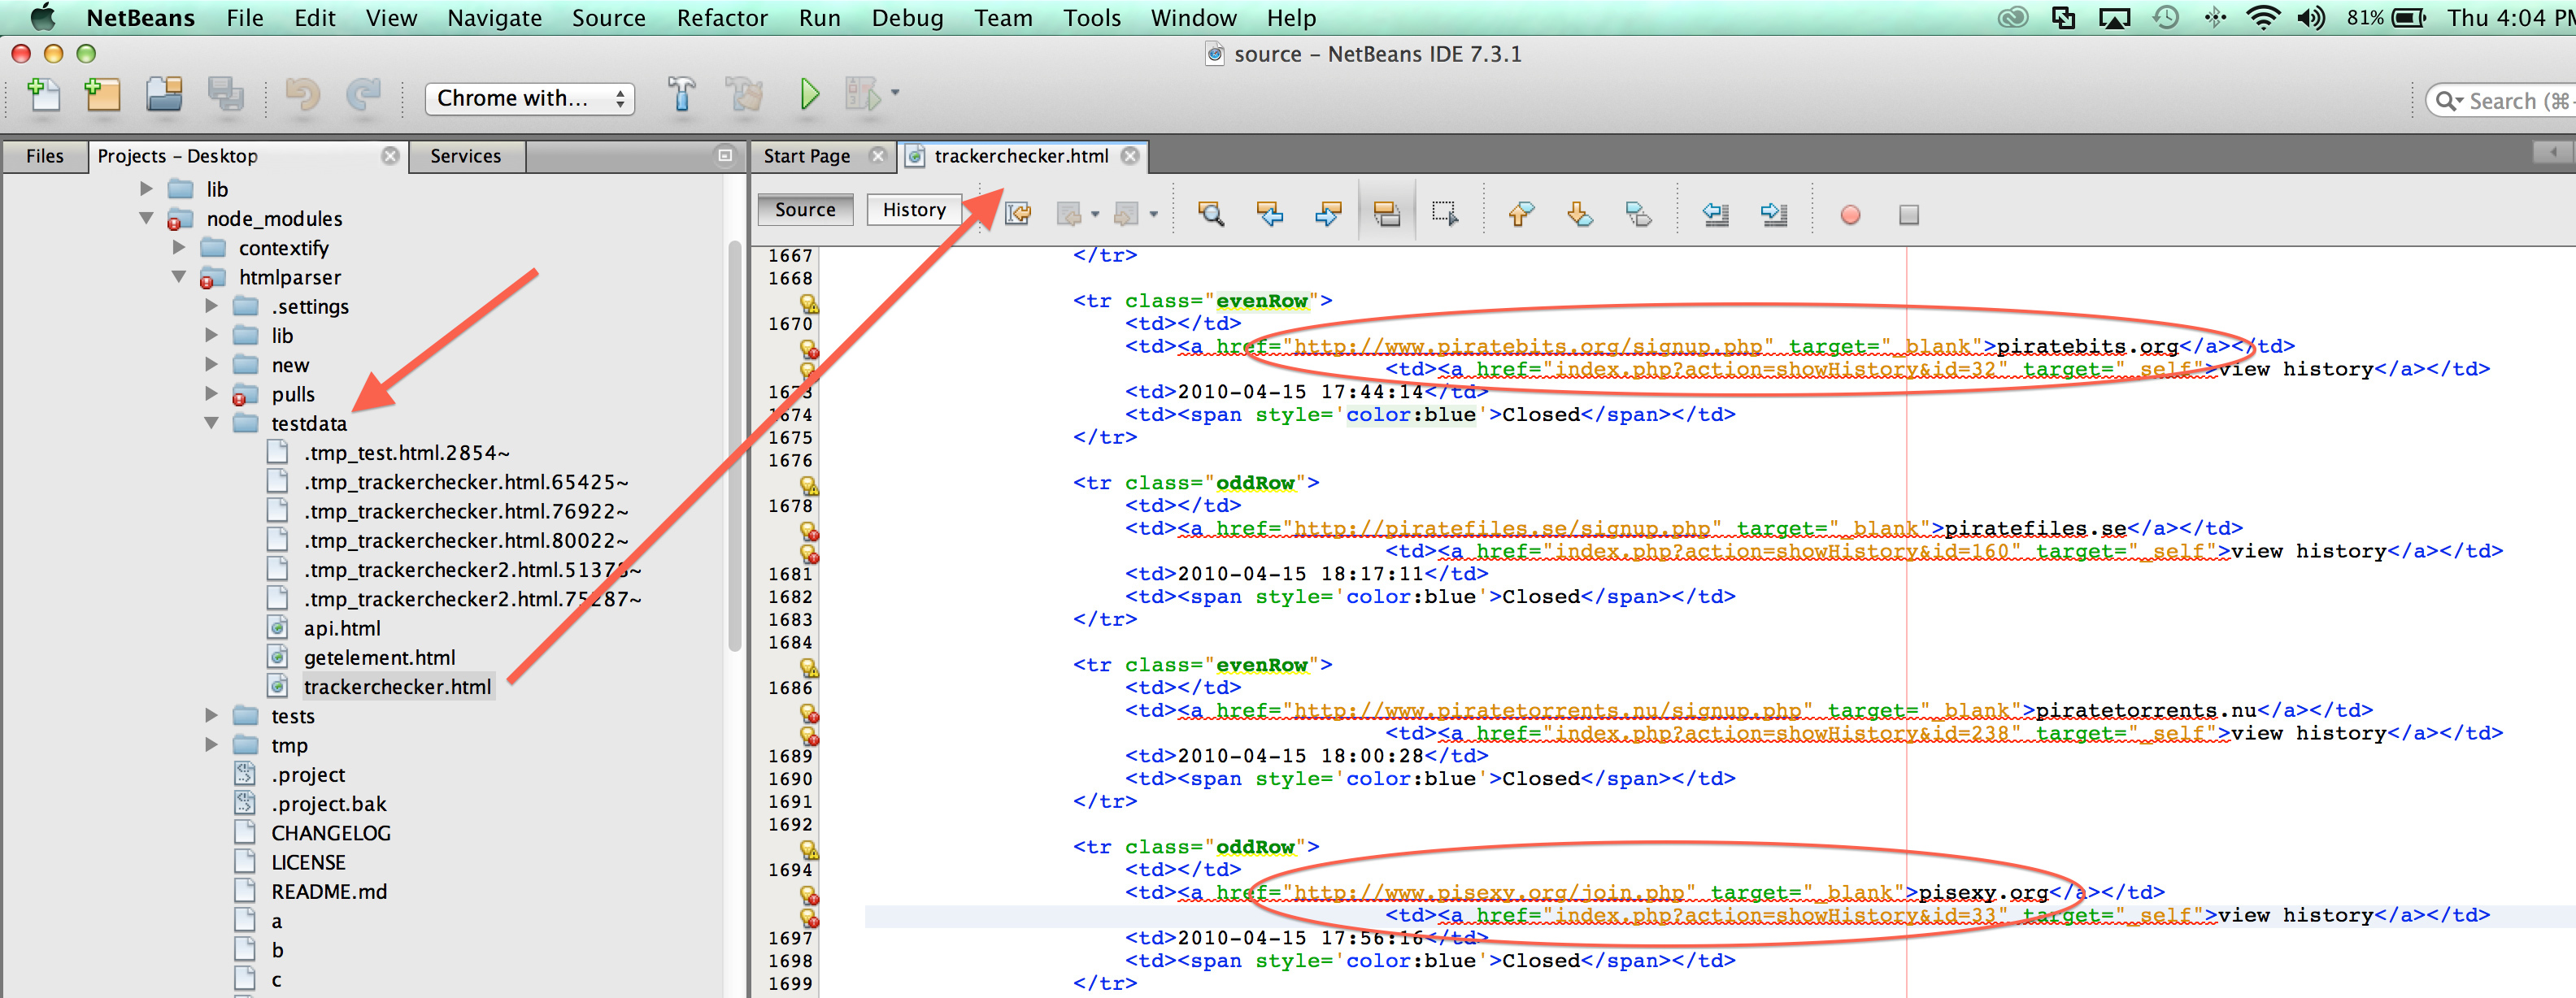Click the Save All toolbar icon
Viewport: 2576px width, 998px height.
coord(225,95)
